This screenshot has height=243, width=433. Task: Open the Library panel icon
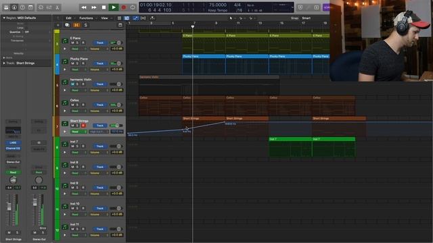[x=6, y=7]
